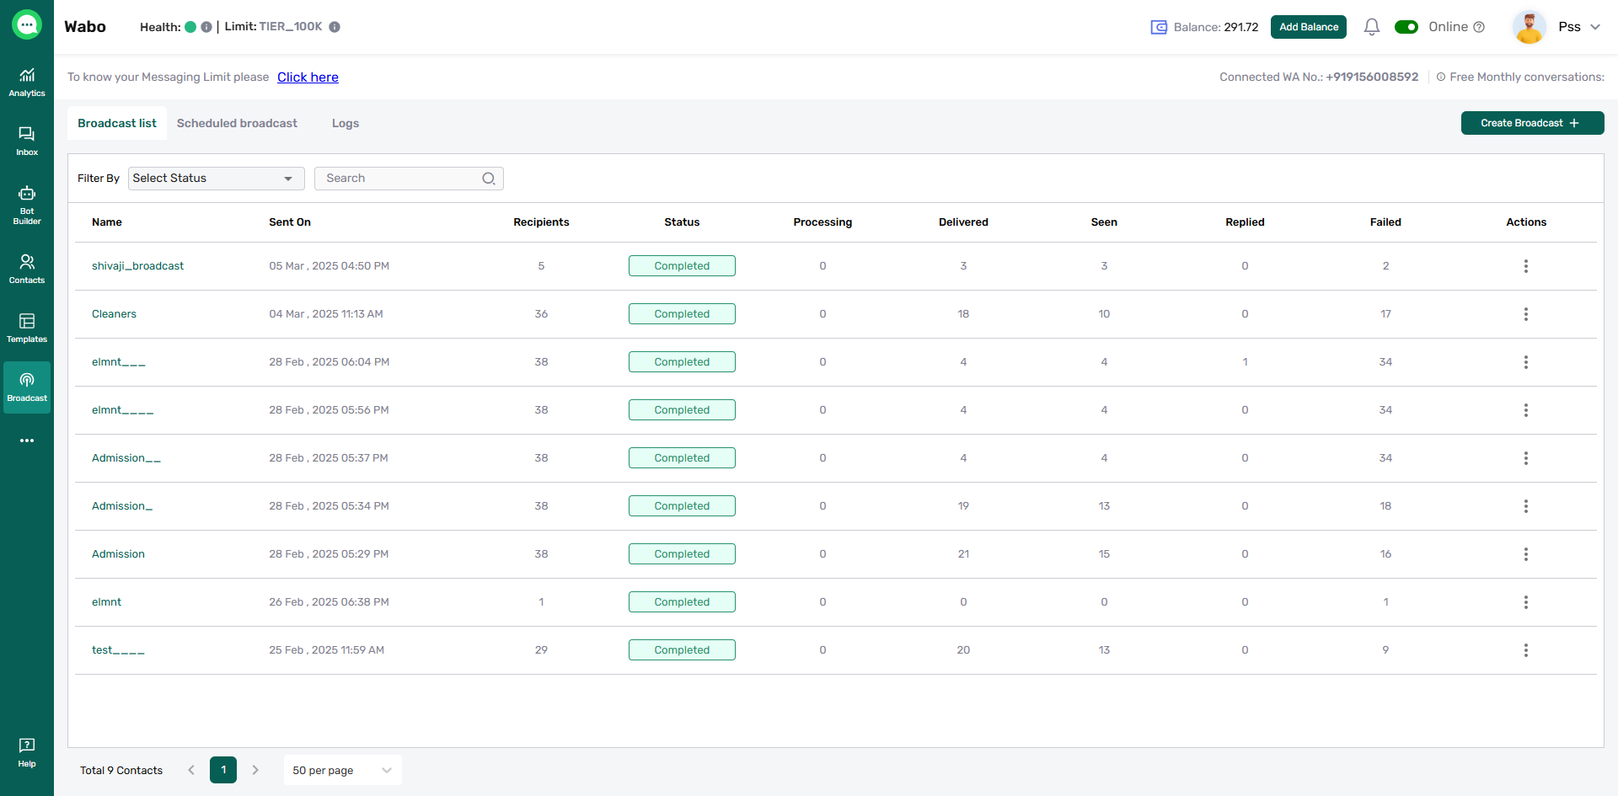The image size is (1618, 796).
Task: Expand the Select Status filter dropdown
Action: point(216,179)
